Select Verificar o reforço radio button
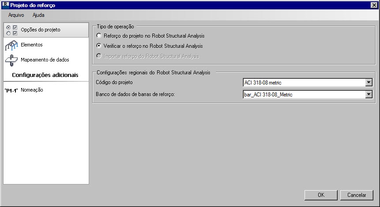380x207 pixels. (x=99, y=46)
